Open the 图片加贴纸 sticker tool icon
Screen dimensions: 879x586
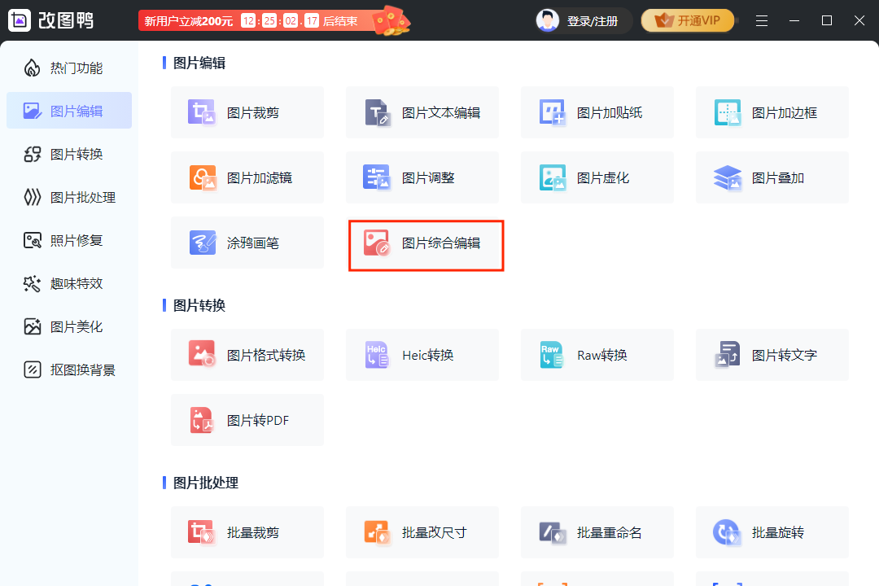553,112
